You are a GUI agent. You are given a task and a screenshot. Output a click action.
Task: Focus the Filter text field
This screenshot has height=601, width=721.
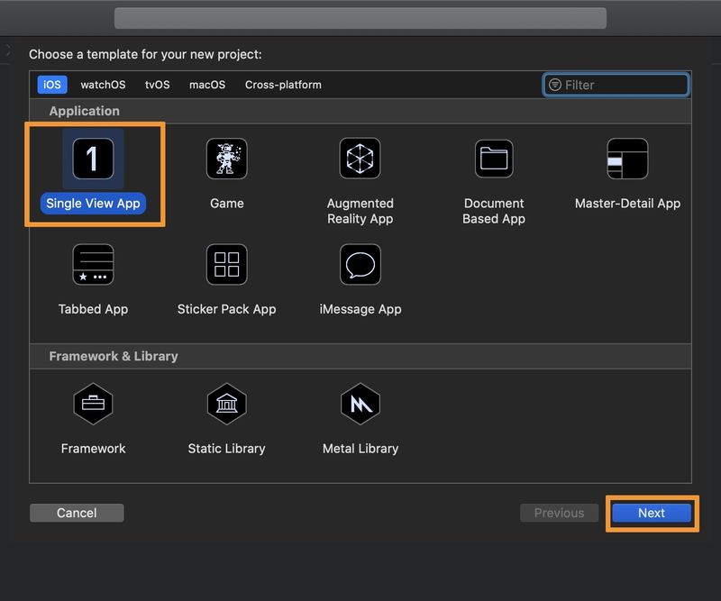(616, 85)
